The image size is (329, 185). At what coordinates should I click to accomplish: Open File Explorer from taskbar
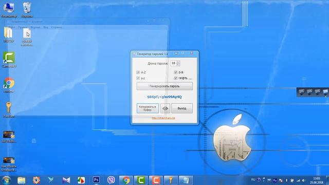(x=21, y=180)
